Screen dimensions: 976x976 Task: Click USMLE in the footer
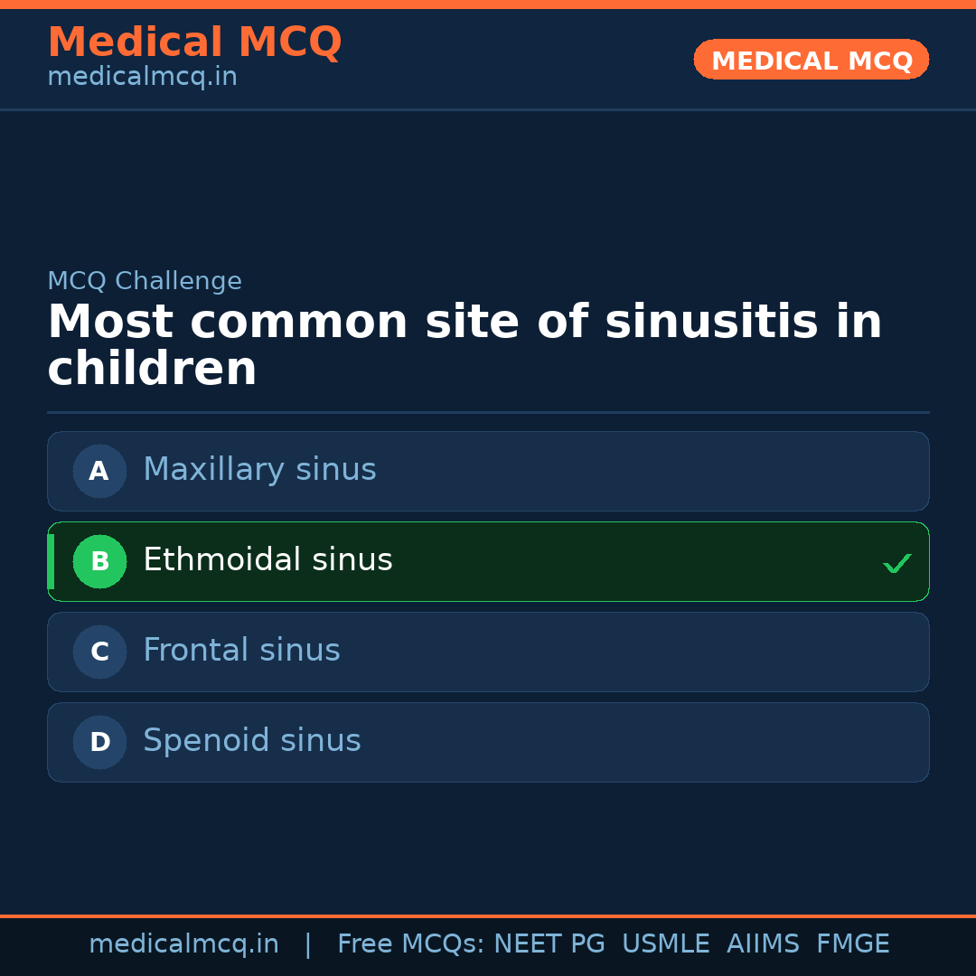(665, 944)
